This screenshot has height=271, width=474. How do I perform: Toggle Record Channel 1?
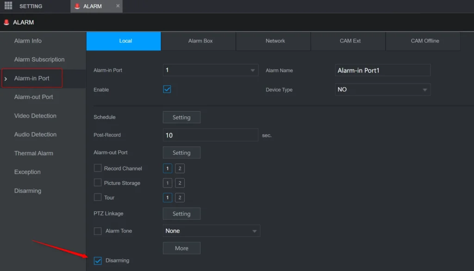(168, 169)
